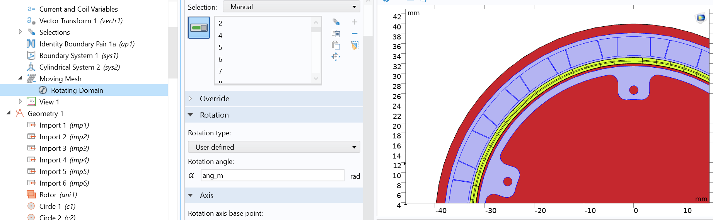The height and width of the screenshot is (220, 713).
Task: Collapse the Moving Mesh tree node
Action: click(x=20, y=78)
